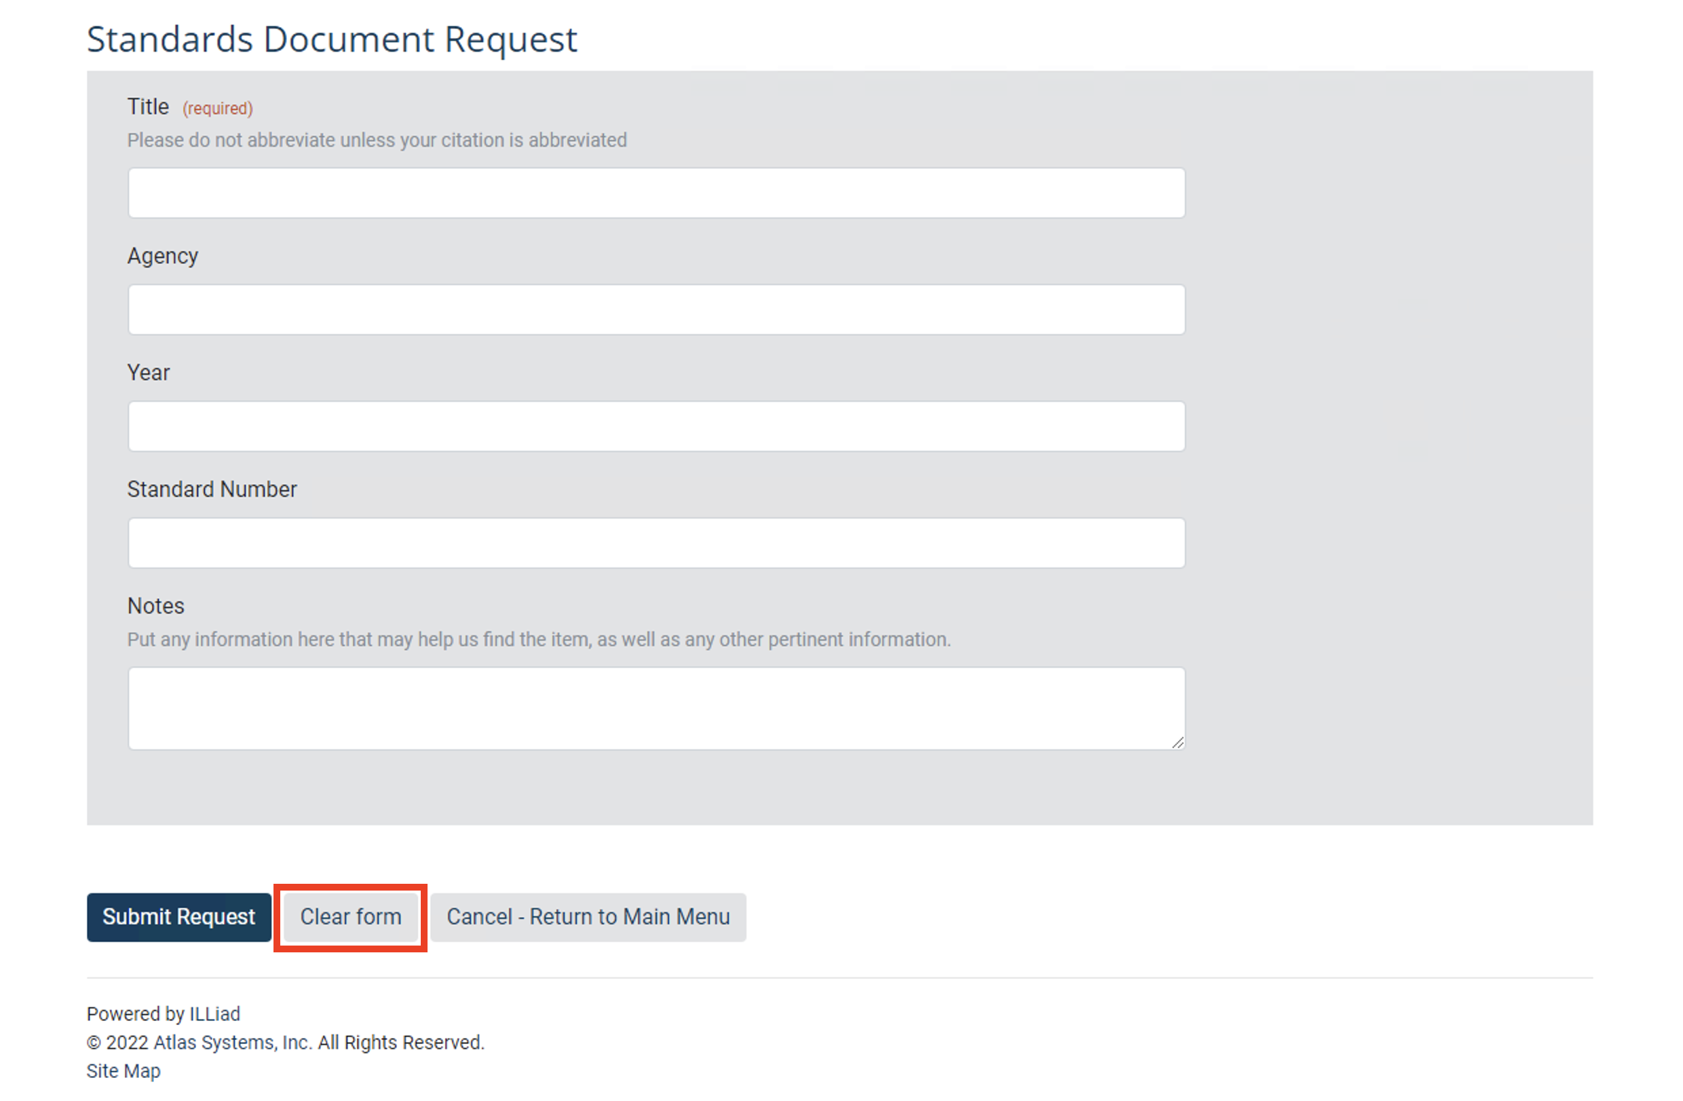Activate the Year entry box

click(656, 426)
